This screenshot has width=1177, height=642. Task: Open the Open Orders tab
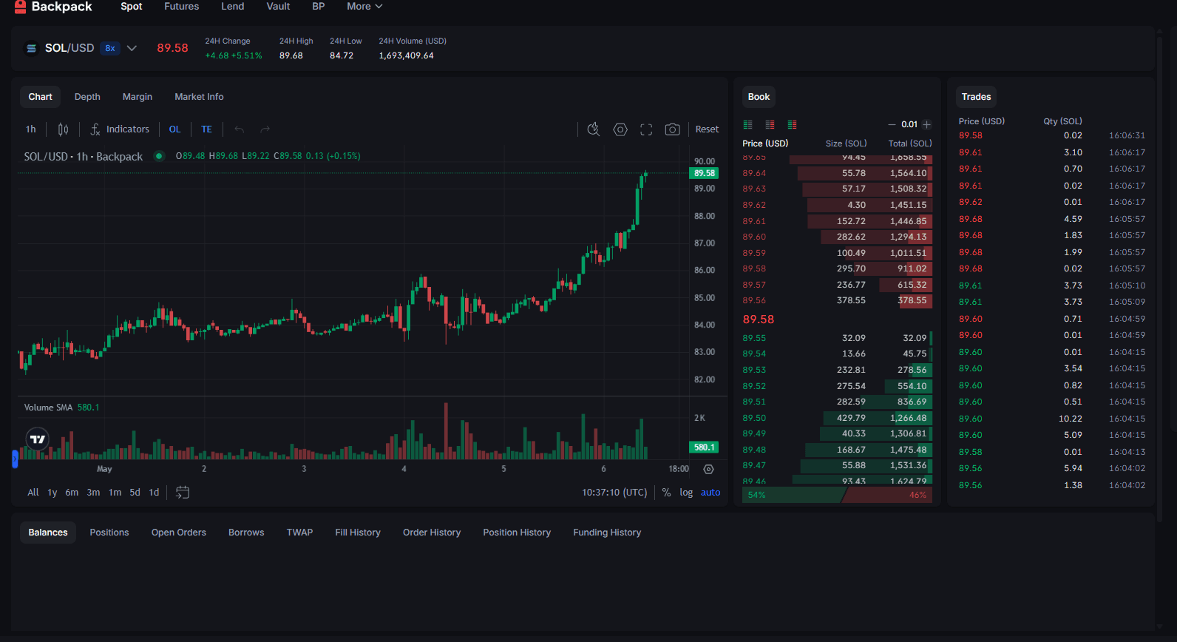click(x=179, y=533)
